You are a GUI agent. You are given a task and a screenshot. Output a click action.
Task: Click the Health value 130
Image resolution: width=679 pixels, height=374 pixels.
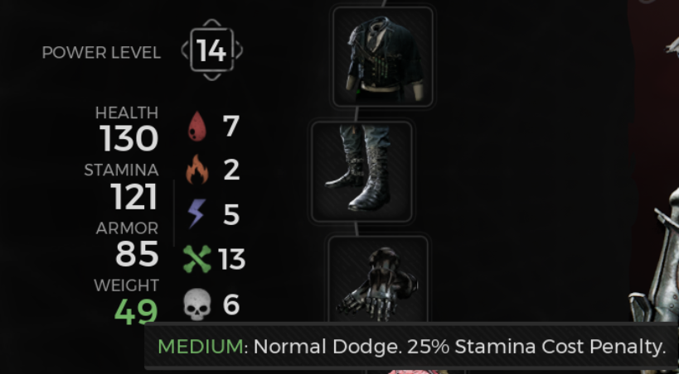(x=129, y=139)
